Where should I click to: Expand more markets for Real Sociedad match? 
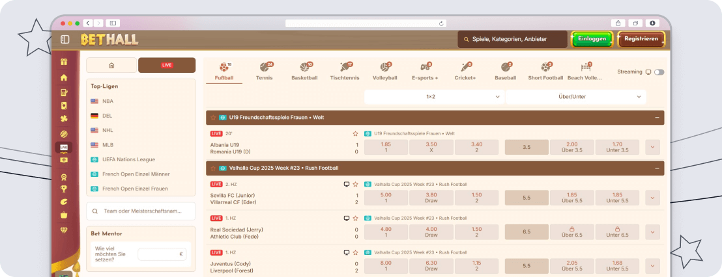(652, 232)
